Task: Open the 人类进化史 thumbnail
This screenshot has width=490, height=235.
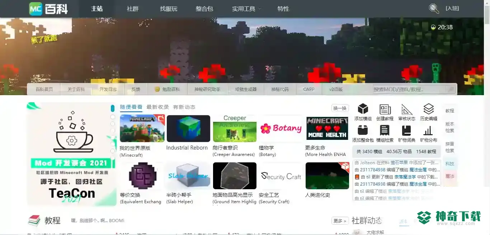Action: 327,176
